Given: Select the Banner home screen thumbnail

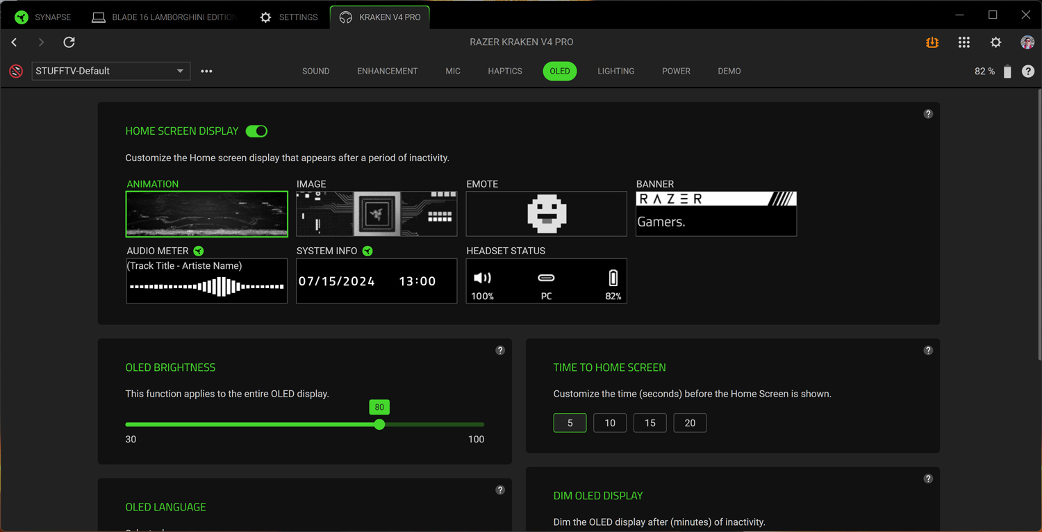Looking at the screenshot, I should (716, 214).
